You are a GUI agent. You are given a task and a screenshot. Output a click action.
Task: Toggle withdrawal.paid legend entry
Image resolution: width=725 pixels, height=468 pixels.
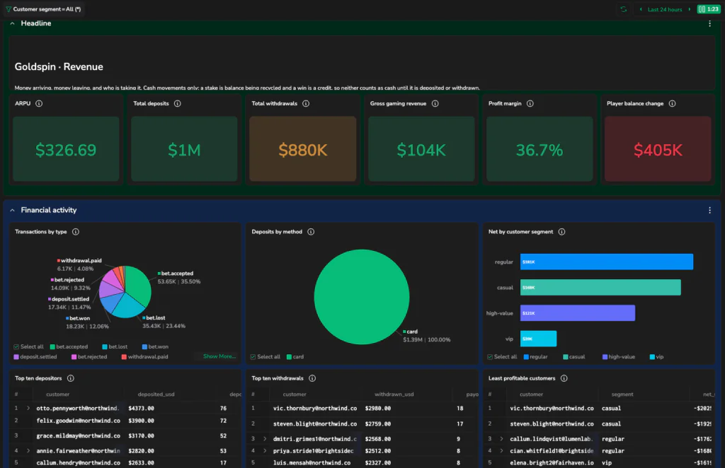tap(144, 357)
